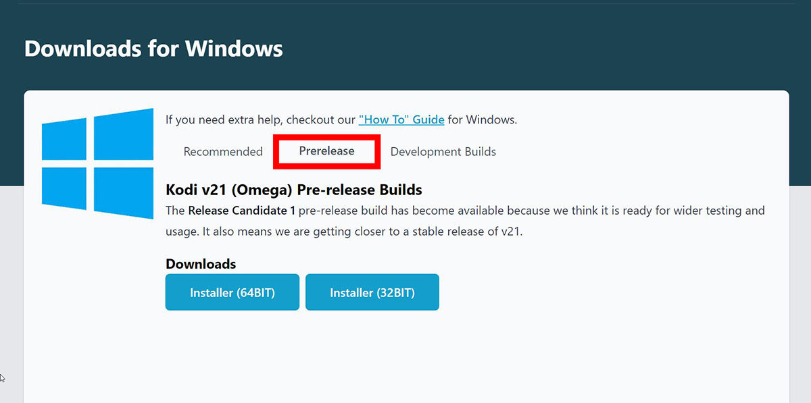
Task: Click the Installer (32BIT) button
Action: point(372,292)
